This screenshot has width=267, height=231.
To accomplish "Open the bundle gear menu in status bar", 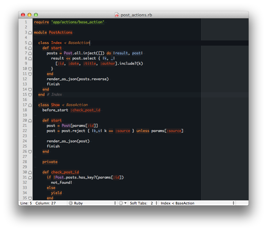I will pos(122,203).
